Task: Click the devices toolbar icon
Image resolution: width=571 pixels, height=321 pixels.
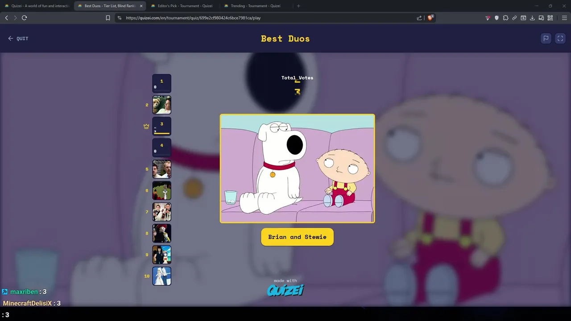Action: click(x=541, y=18)
